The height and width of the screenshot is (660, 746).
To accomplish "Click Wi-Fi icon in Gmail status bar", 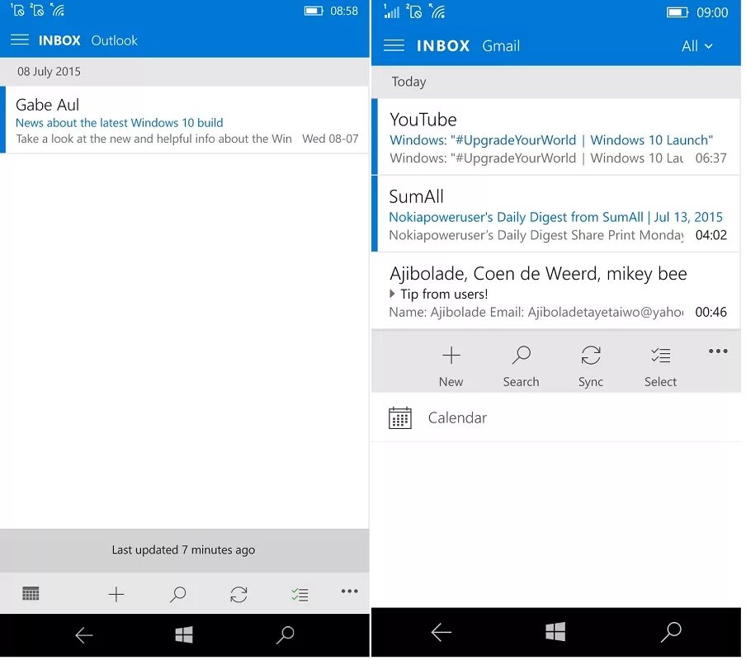I will tap(437, 11).
